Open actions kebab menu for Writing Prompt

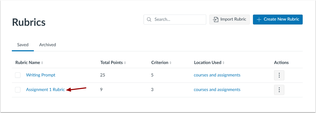point(279,75)
